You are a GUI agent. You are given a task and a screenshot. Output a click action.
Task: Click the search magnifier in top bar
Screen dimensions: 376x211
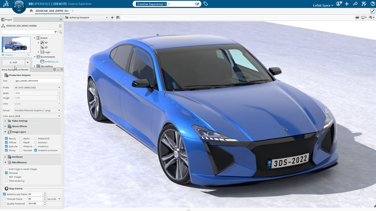(197, 4)
